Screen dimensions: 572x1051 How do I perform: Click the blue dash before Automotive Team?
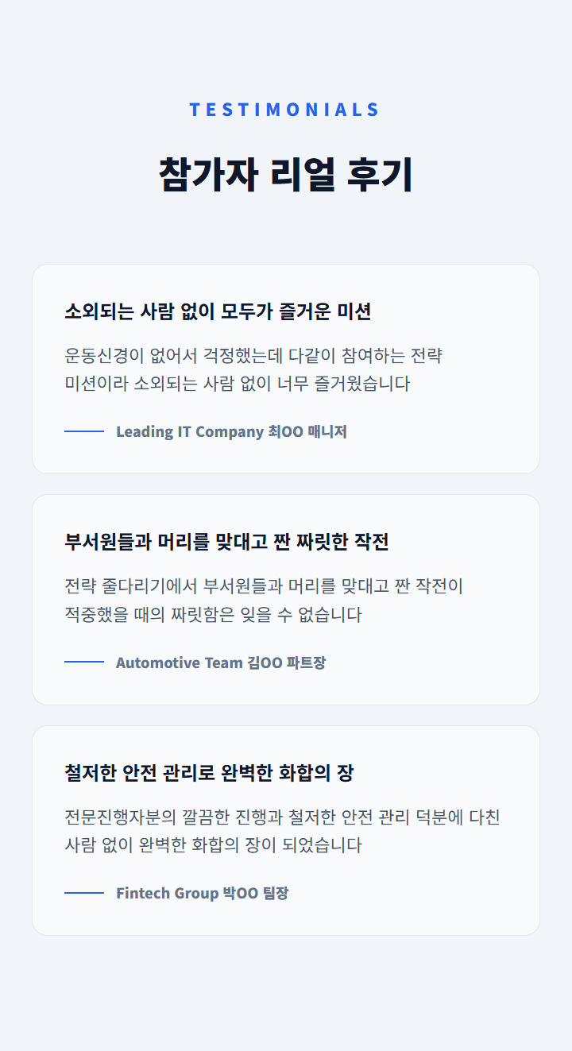coord(84,662)
